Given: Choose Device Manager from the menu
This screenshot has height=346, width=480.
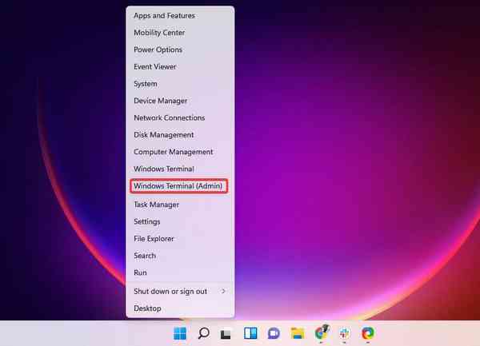Looking at the screenshot, I should [x=161, y=101].
